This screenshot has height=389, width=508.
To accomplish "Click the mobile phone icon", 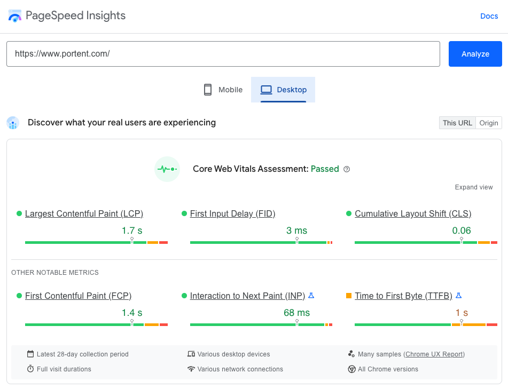I will 208,90.
